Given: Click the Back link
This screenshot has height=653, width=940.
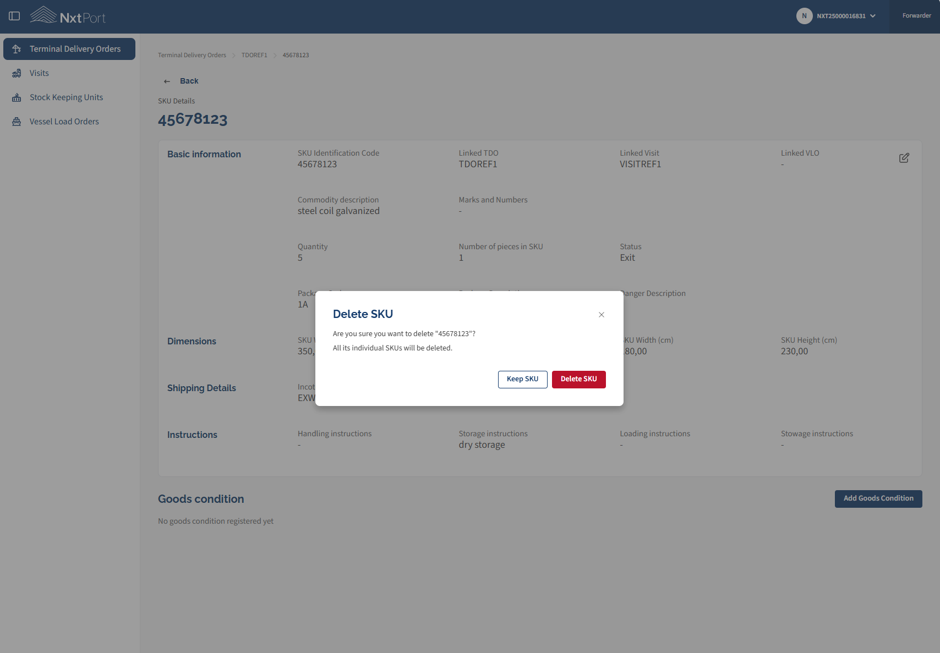Looking at the screenshot, I should tap(189, 81).
